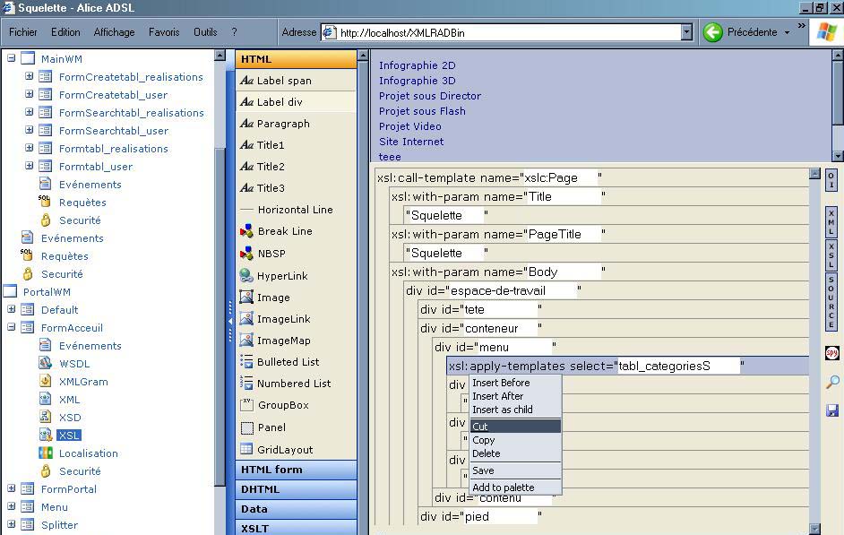Select the HyperLink palette item icon
This screenshot has width=844, height=535.
click(x=246, y=276)
